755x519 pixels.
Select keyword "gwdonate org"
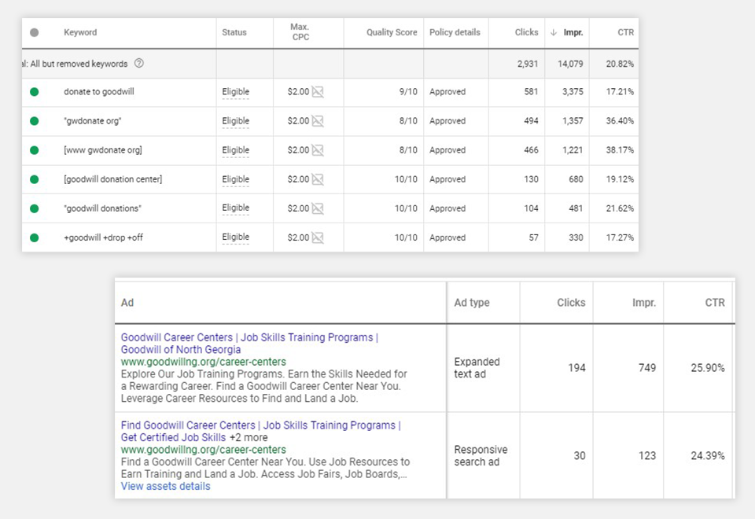coord(93,121)
